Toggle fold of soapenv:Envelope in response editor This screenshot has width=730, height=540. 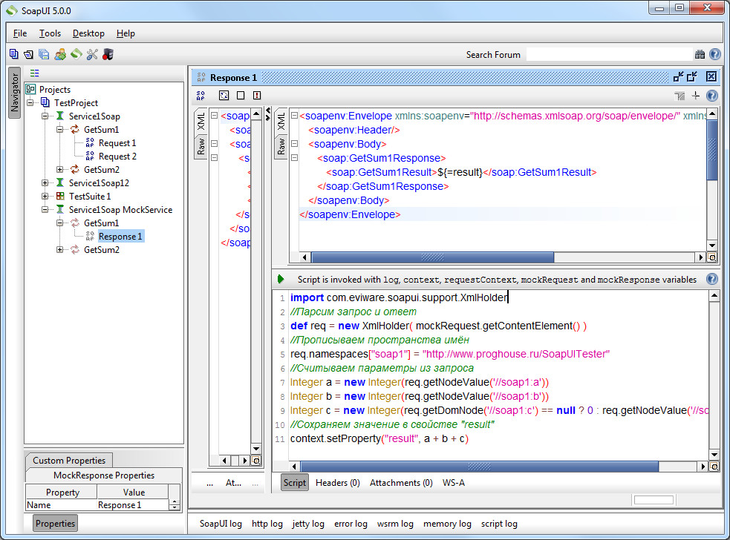point(294,116)
